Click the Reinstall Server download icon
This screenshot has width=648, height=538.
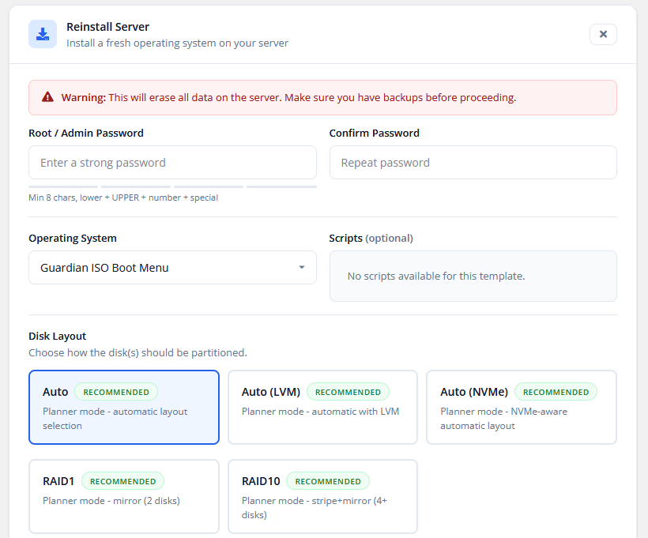click(43, 34)
